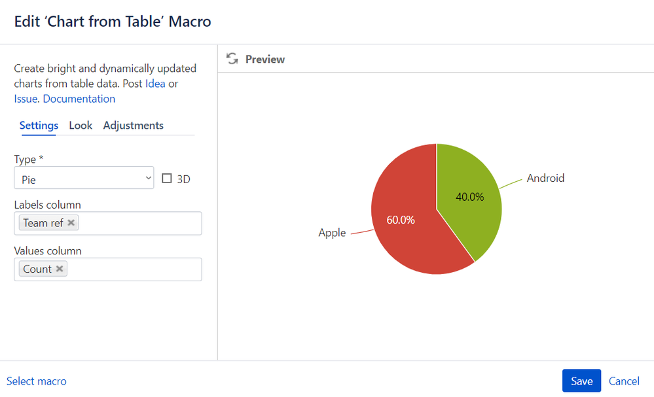This screenshot has width=654, height=397.
Task: Click the Android chart label
Action: (545, 178)
